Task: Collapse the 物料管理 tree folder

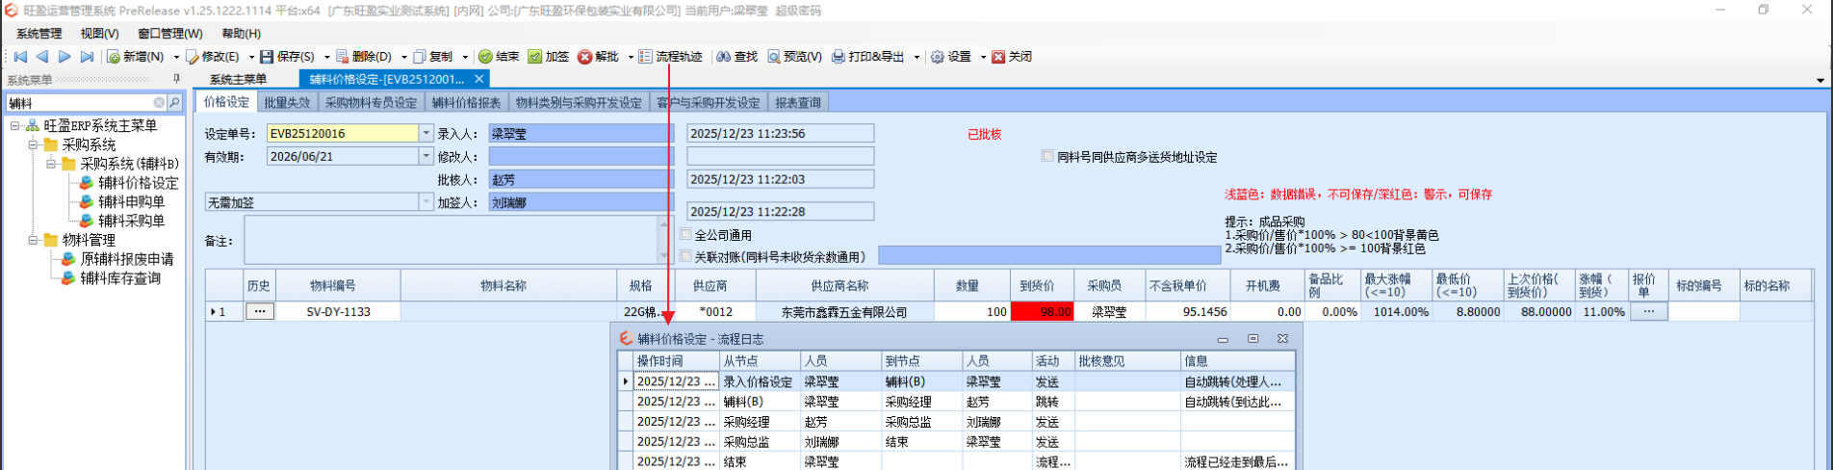Action: [34, 240]
